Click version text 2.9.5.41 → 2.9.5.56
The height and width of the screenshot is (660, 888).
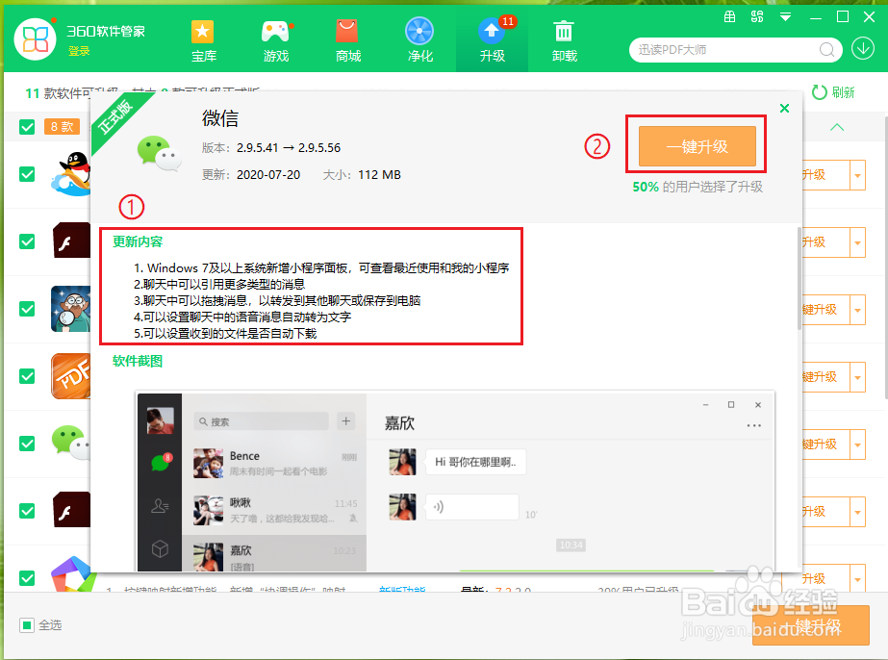click(289, 148)
